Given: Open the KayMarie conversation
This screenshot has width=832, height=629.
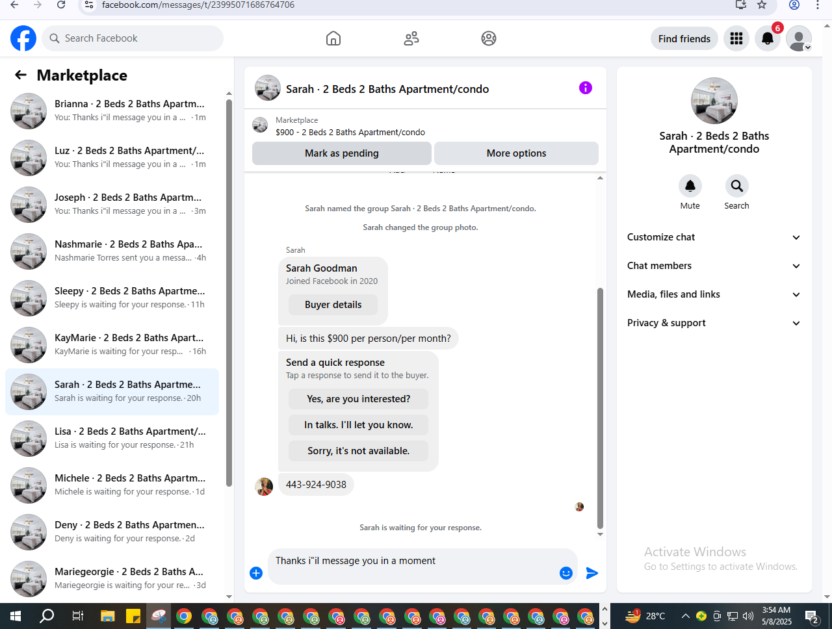Looking at the screenshot, I should click(112, 345).
